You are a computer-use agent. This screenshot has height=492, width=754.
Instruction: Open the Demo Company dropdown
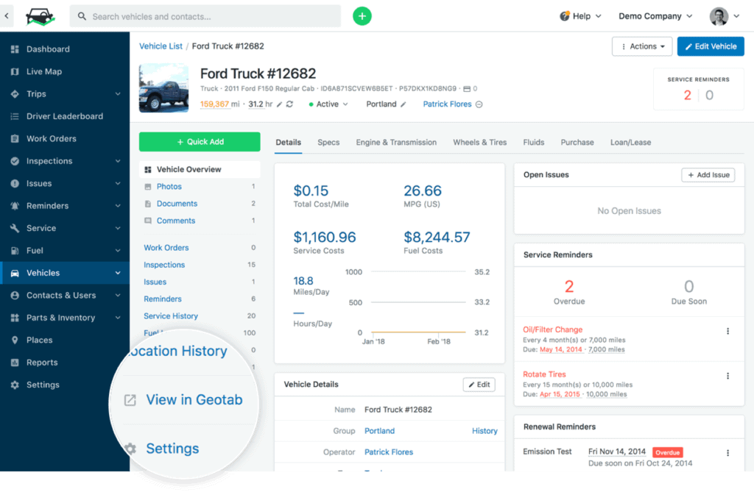click(x=654, y=15)
